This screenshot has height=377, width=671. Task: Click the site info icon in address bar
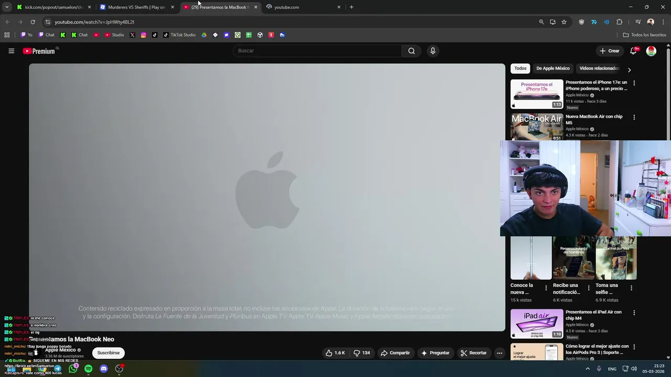48,22
